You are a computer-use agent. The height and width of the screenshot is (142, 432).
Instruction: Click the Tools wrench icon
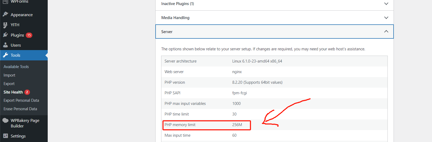5,55
